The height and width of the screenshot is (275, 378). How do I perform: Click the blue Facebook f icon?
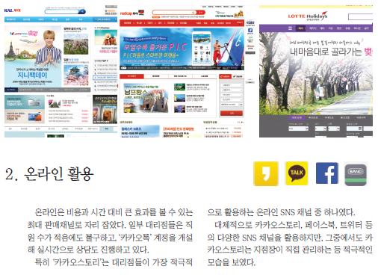[x=327, y=173]
